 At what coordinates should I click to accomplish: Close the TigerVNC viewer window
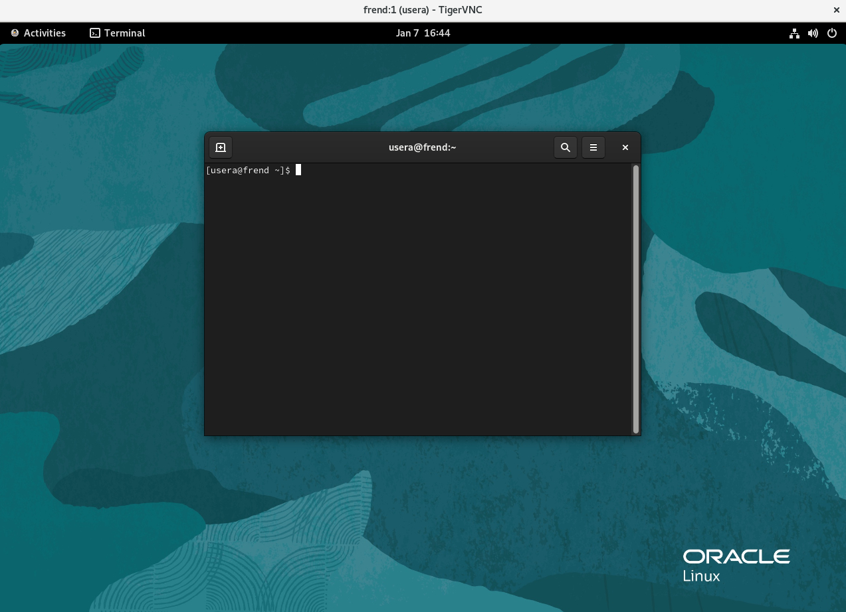point(836,10)
